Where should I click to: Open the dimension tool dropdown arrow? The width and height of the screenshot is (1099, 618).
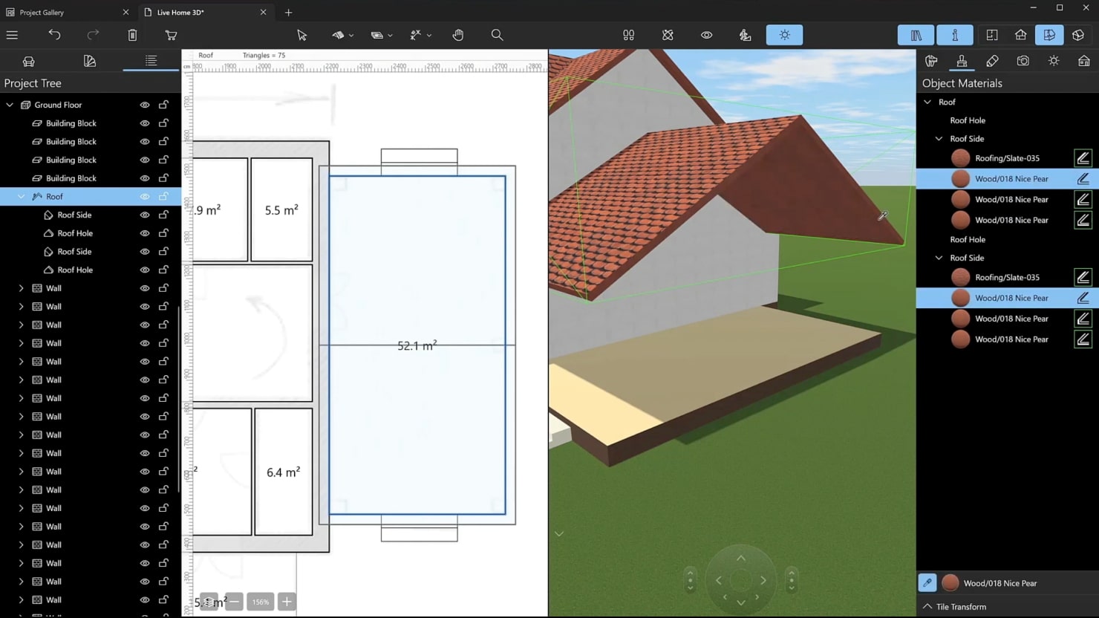429,36
